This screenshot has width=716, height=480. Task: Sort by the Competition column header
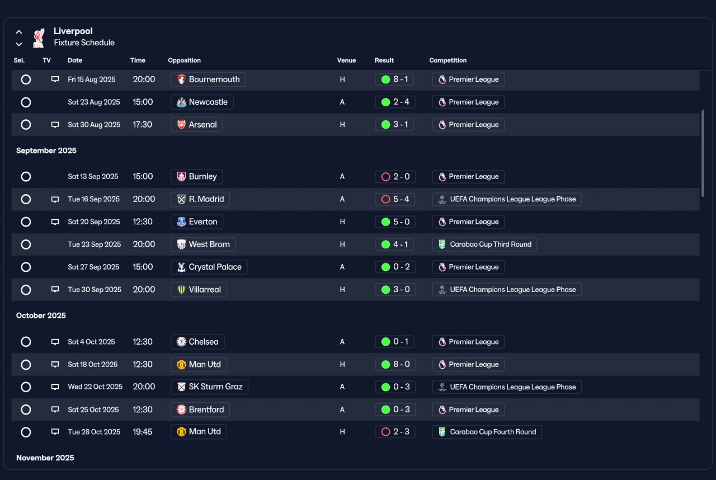click(x=447, y=60)
